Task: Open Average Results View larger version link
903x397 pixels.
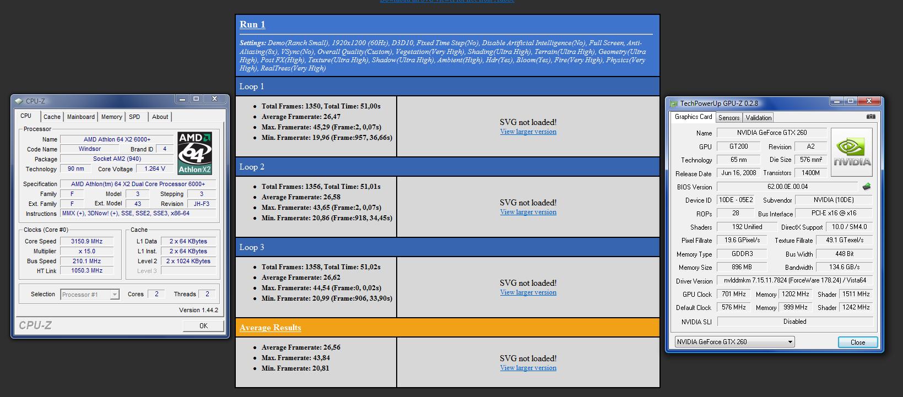Action: [528, 368]
